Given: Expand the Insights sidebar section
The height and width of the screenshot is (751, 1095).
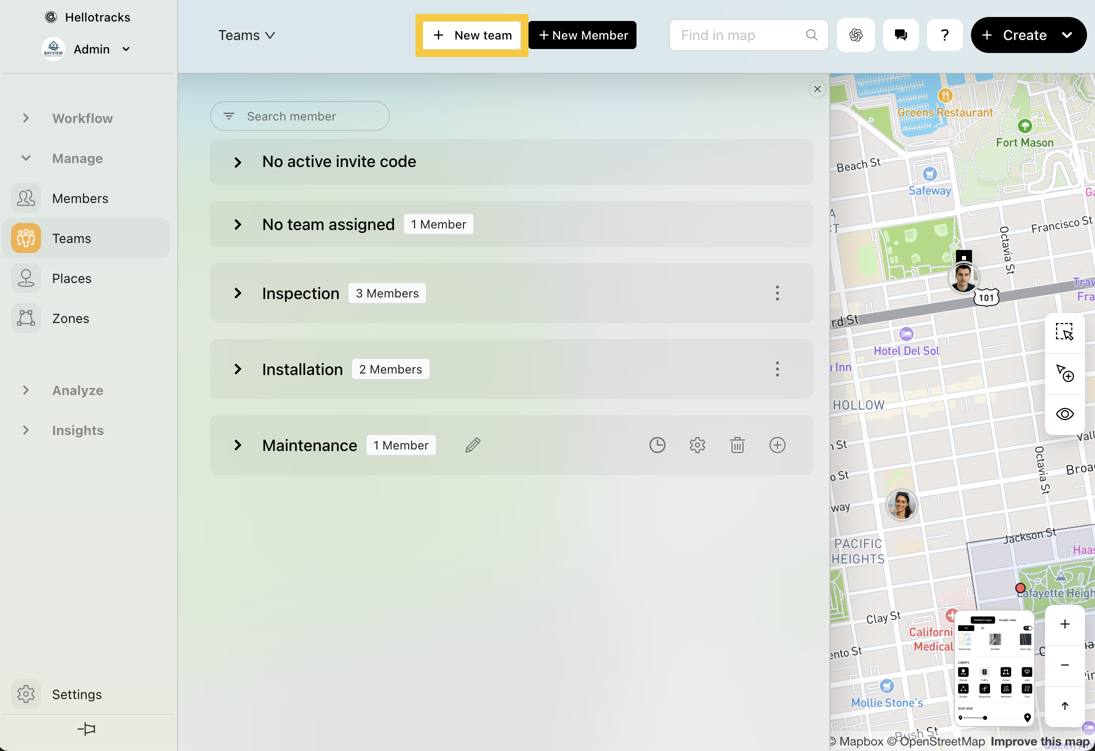Looking at the screenshot, I should (26, 430).
